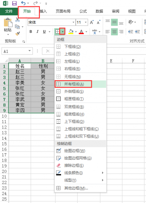Switch to the 页面布局 tab
The width and height of the screenshot is (146, 203).
[x=63, y=12]
